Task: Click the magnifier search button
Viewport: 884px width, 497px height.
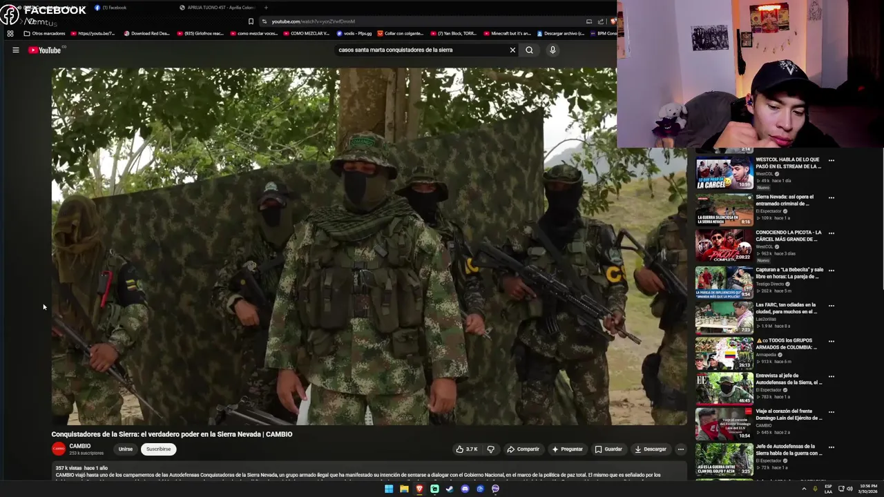Action: point(529,50)
